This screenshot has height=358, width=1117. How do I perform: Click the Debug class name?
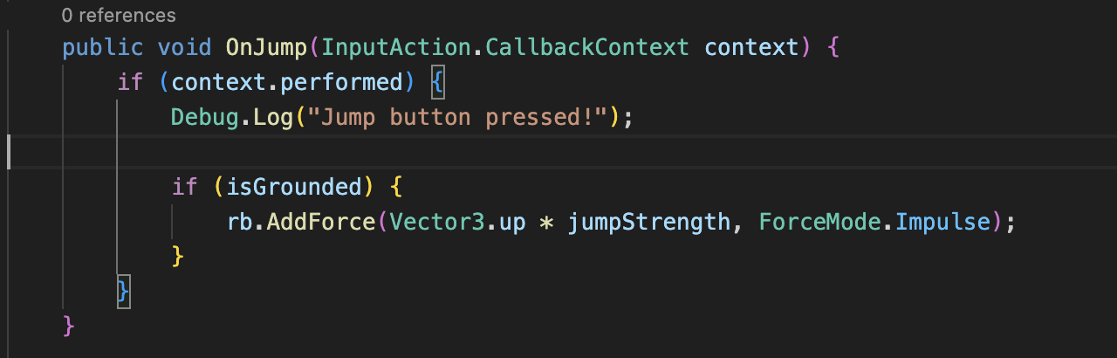[205, 117]
